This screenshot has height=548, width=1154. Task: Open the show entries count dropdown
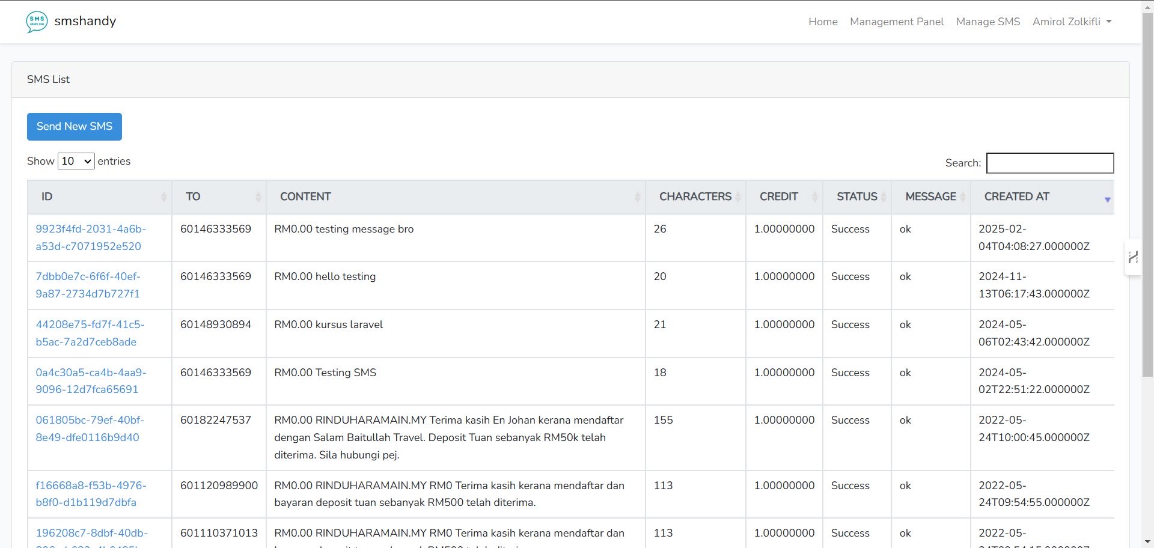76,161
